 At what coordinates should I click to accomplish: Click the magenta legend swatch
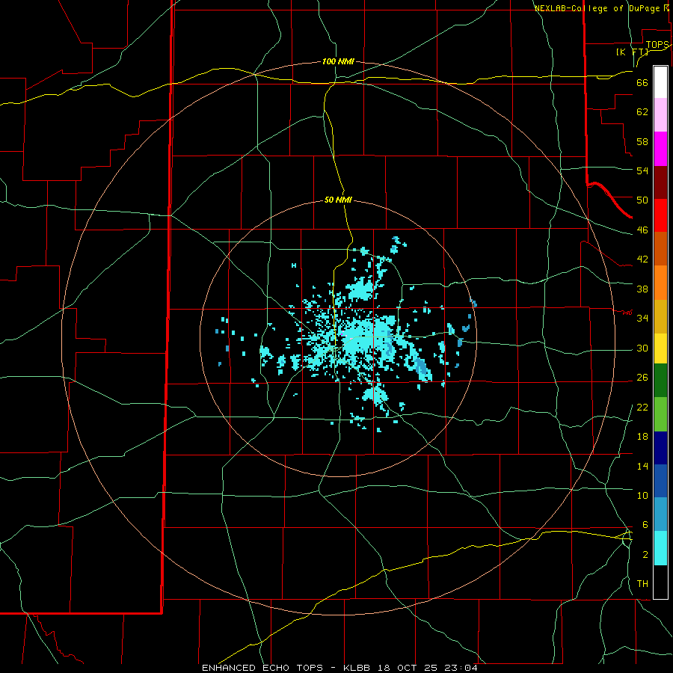(x=660, y=149)
